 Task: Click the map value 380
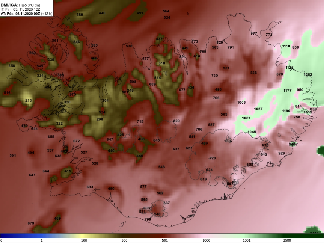tap(80, 15)
